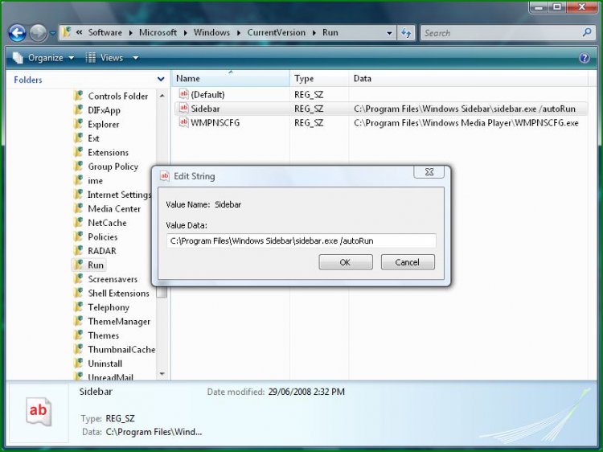Click the Date modified value in details pane
The height and width of the screenshot is (452, 603).
306,392
